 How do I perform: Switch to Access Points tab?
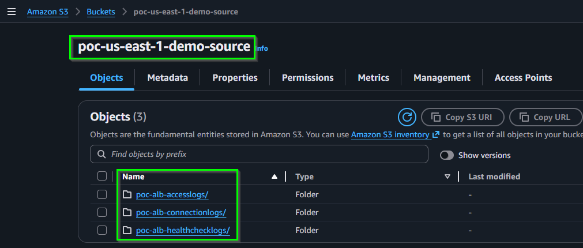click(523, 78)
